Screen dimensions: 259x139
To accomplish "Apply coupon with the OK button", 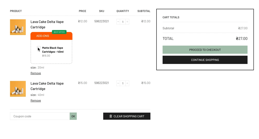I will 73,116.
